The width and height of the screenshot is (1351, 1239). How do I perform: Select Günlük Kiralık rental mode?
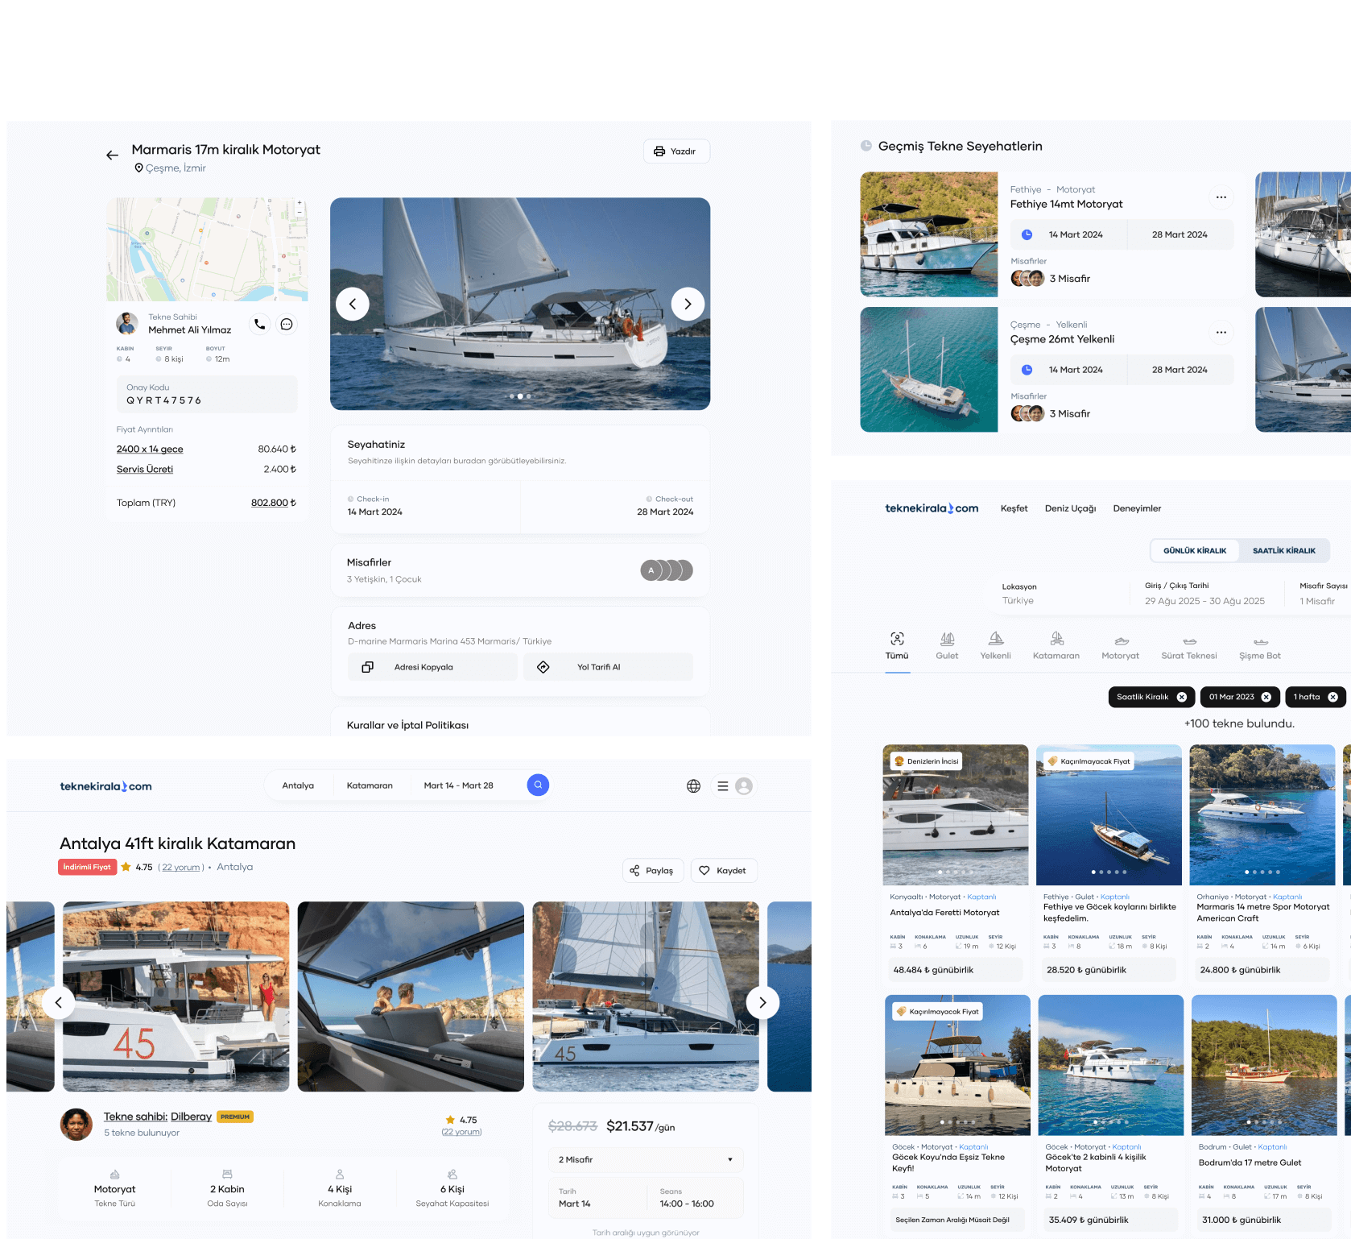pyautogui.click(x=1195, y=551)
